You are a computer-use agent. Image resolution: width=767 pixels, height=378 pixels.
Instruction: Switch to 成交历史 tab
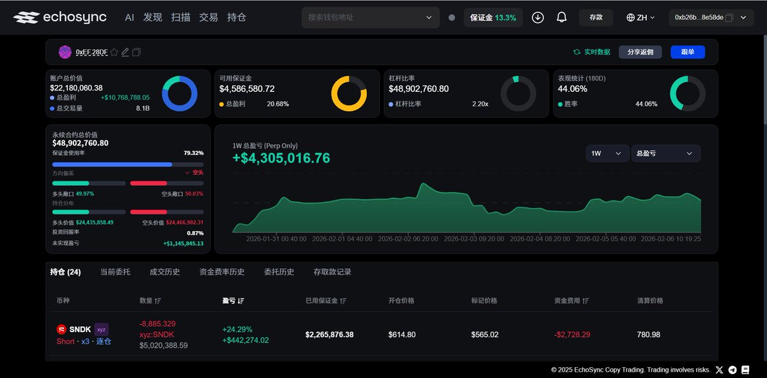pyautogui.click(x=165, y=272)
